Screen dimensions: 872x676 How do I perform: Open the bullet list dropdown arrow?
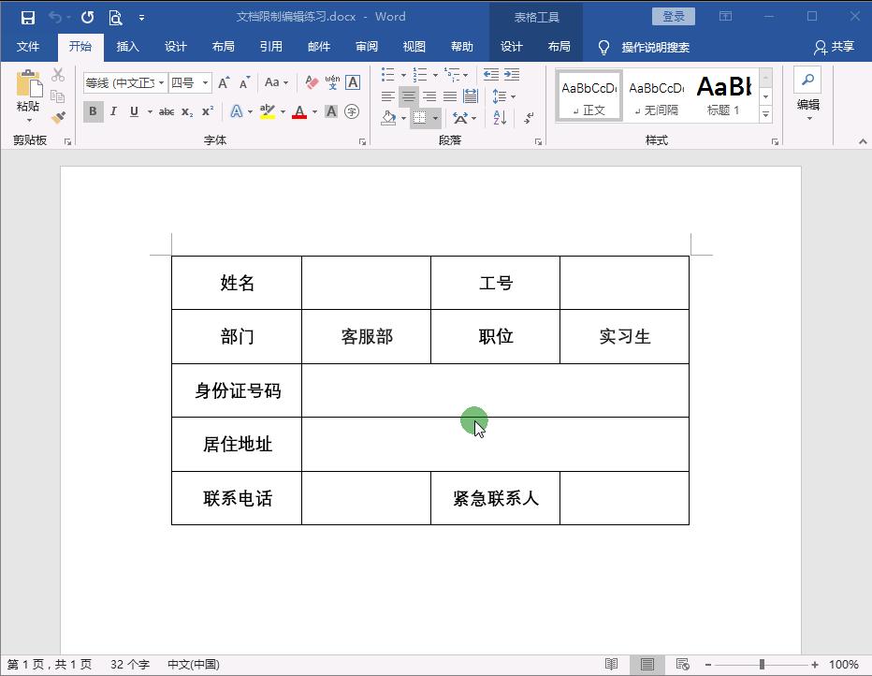(403, 74)
